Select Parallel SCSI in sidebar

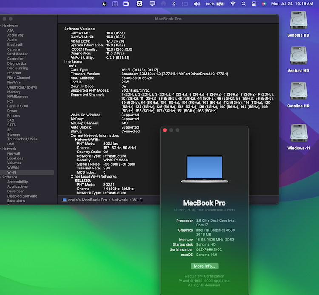tap(18, 106)
